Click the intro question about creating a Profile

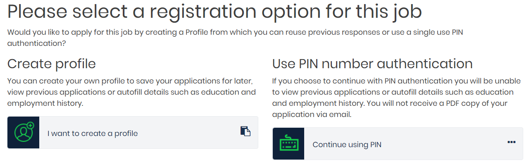click(235, 38)
